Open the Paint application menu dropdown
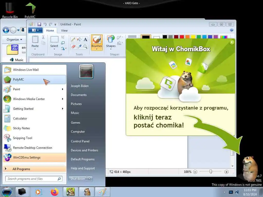This screenshot has width=263, height=197. tap(35, 30)
